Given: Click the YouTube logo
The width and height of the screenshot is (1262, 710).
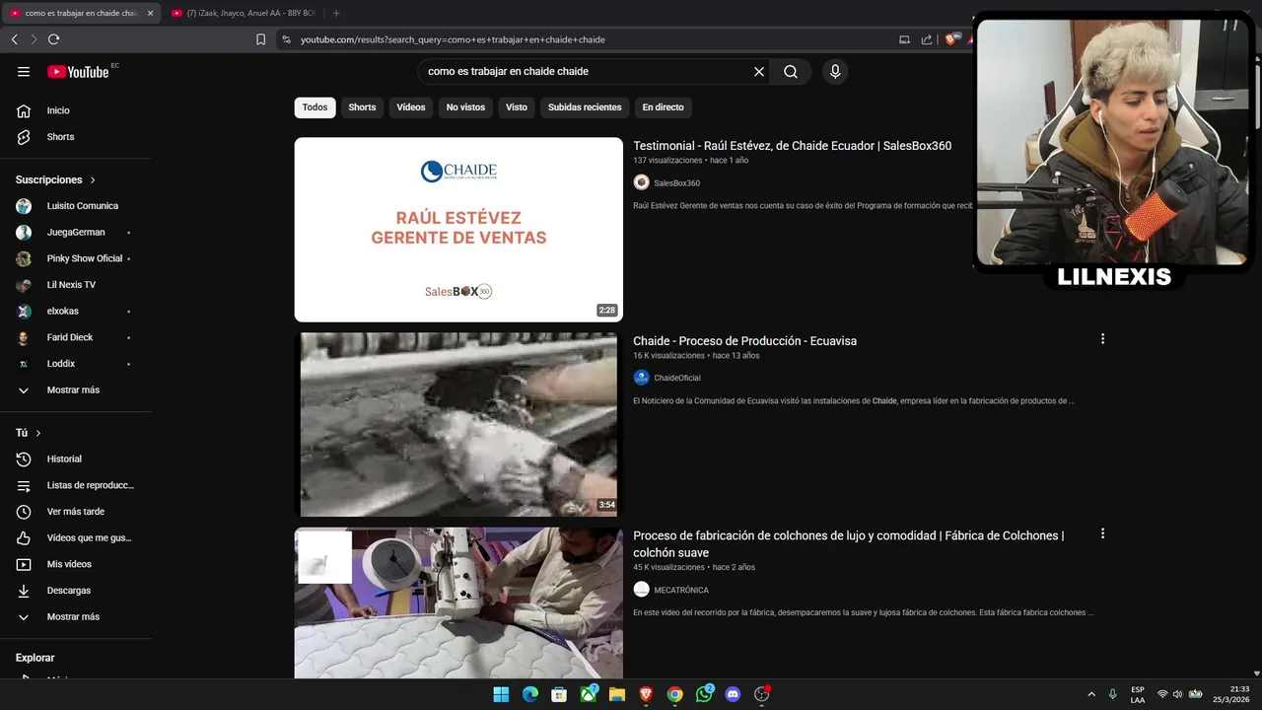Looking at the screenshot, I should point(78,71).
